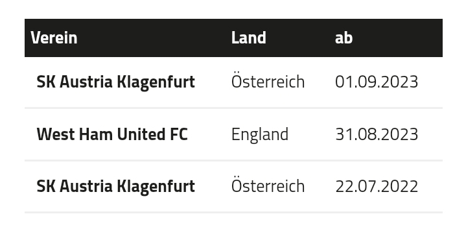This screenshot has width=466, height=251.
Task: Click the word Austria in the last row
Action: click(x=86, y=186)
